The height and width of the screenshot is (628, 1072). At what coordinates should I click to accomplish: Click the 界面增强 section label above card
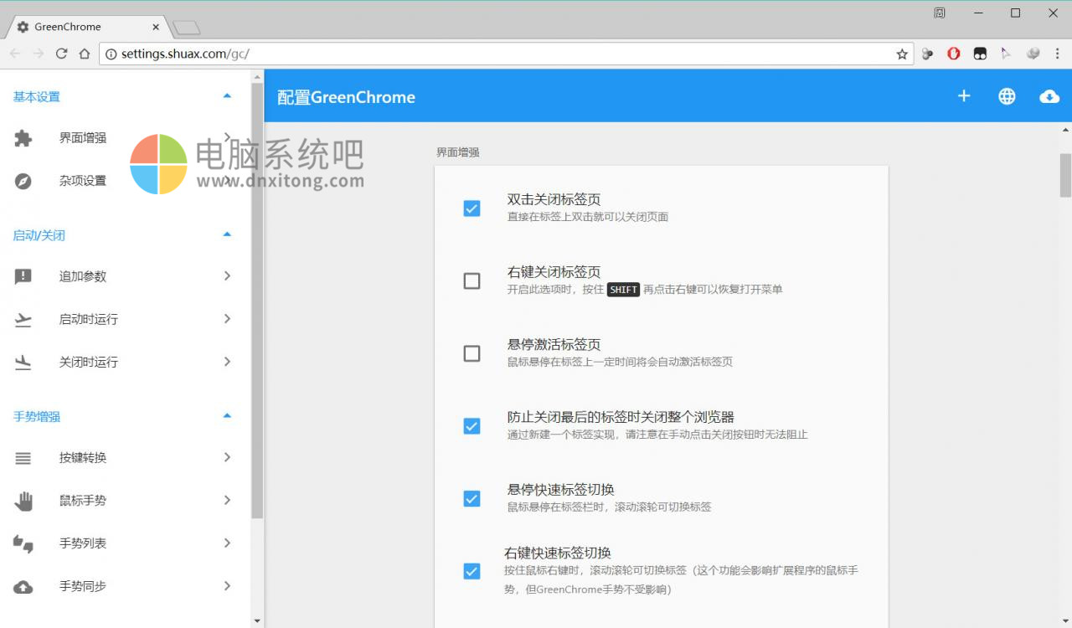[457, 152]
